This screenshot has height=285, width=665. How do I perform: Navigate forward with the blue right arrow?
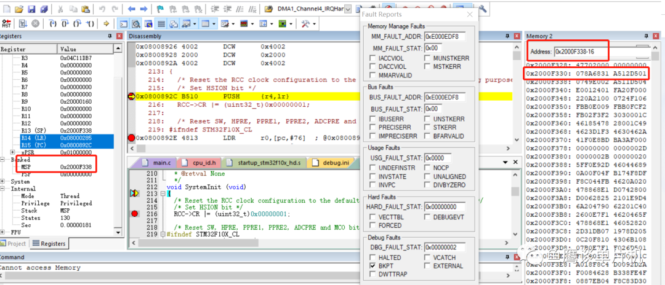point(143,9)
